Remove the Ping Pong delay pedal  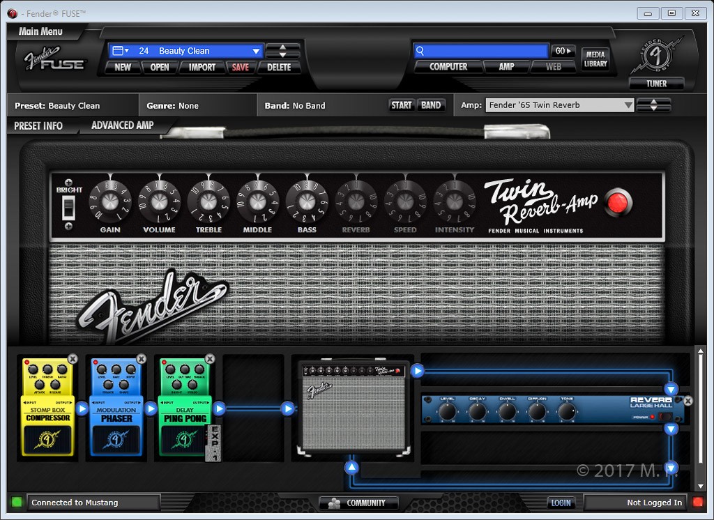pos(210,359)
